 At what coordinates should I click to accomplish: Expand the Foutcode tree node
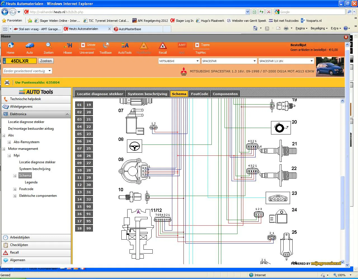pos(15,189)
